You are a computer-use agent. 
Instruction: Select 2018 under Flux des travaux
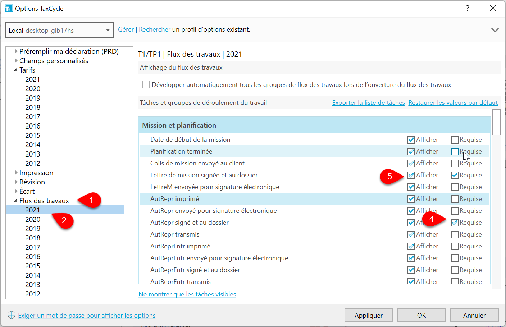[33, 238]
